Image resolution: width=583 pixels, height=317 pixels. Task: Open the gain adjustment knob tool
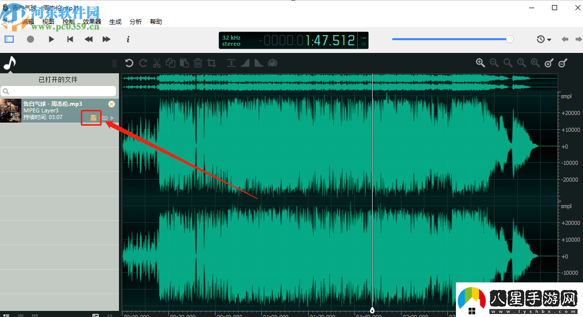pos(272,63)
